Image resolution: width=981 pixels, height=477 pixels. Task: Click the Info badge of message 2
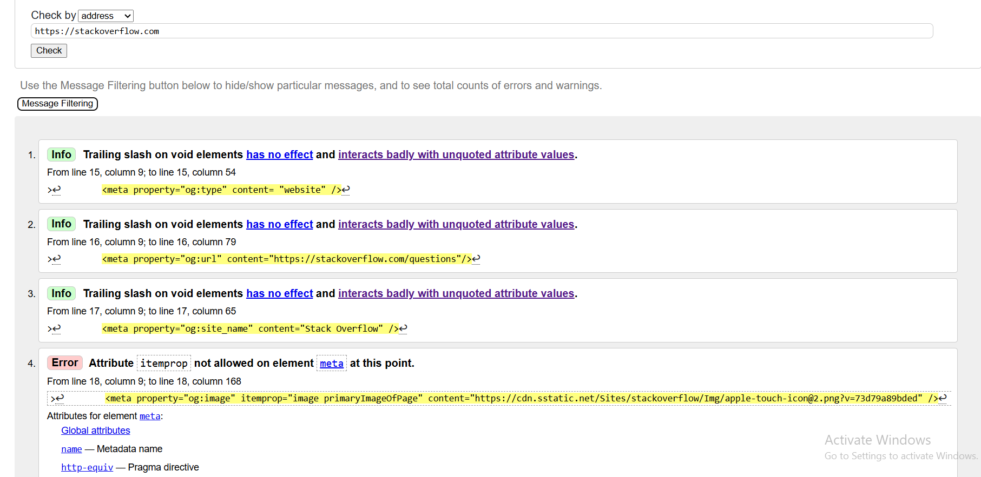point(61,224)
